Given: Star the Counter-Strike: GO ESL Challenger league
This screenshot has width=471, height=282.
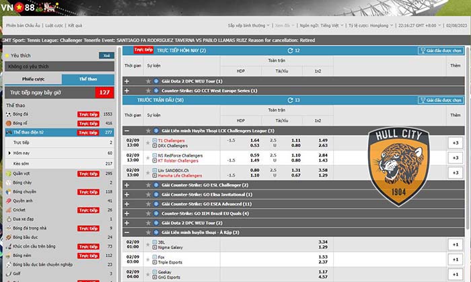Looking at the screenshot, I should coord(147,184).
